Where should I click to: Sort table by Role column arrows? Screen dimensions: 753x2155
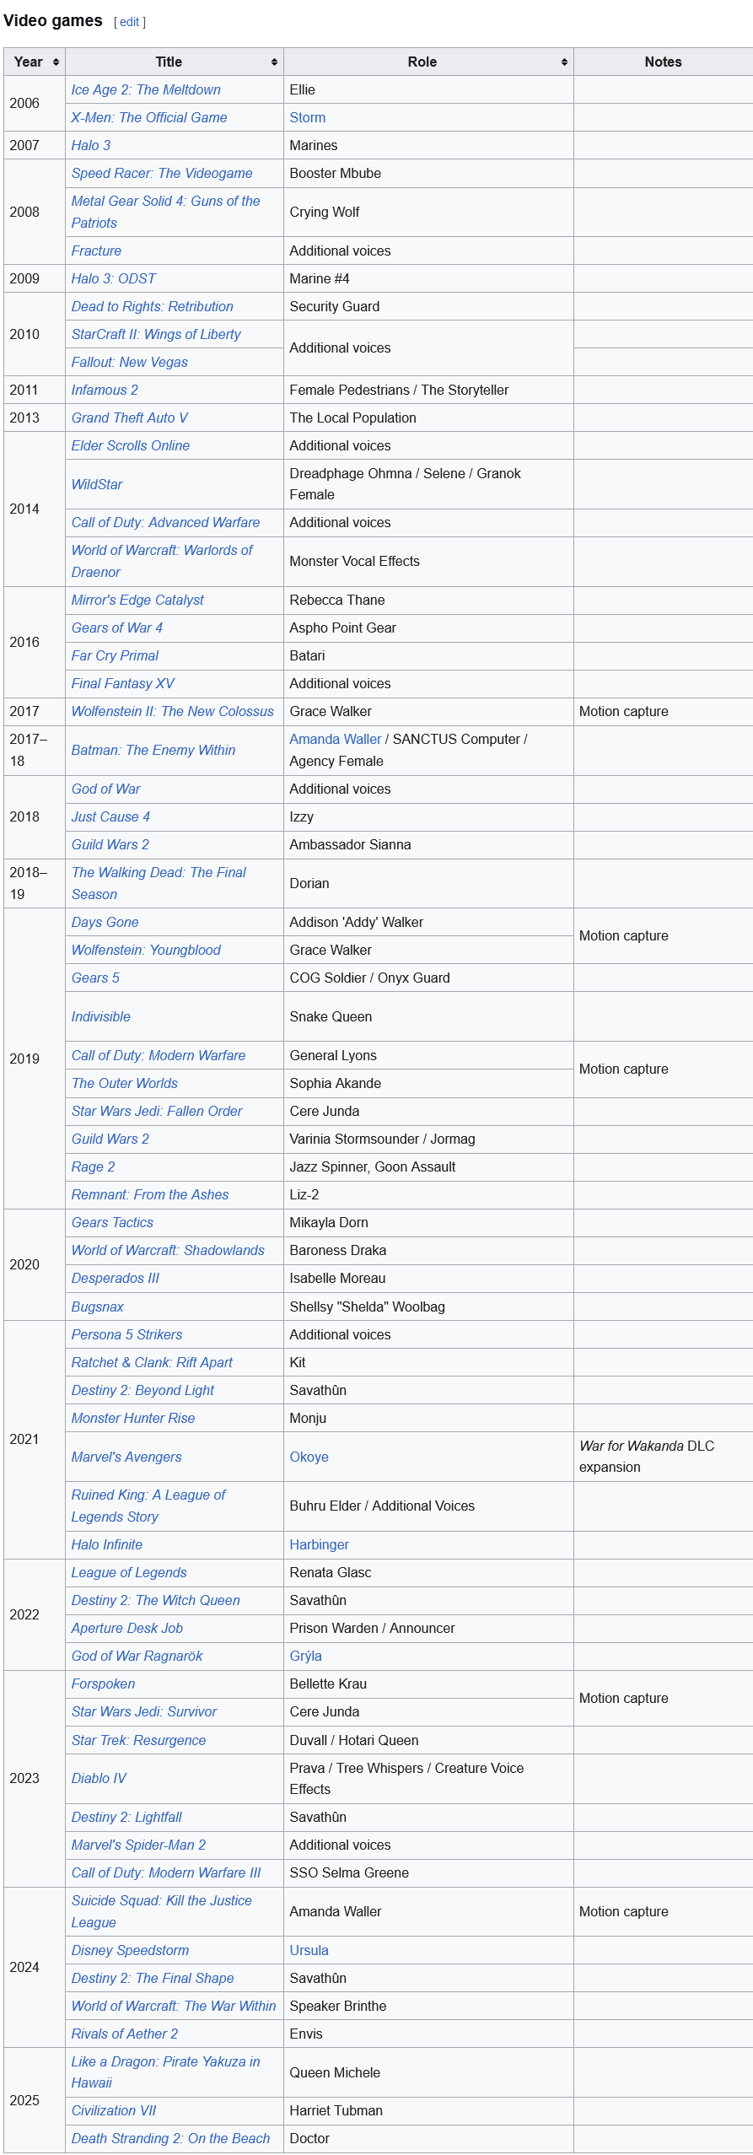(564, 62)
